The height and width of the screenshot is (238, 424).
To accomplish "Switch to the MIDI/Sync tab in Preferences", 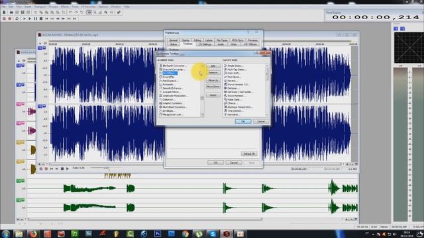I will 238,40.
